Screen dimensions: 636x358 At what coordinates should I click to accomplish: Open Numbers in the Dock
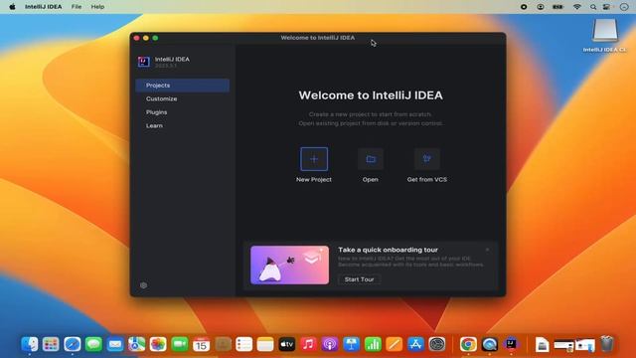[373, 344]
